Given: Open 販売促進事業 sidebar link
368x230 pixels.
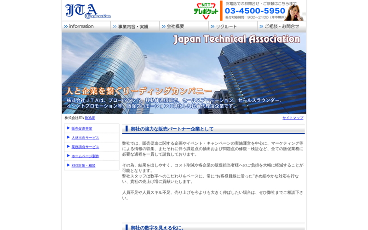Looking at the screenshot, I should point(82,129).
